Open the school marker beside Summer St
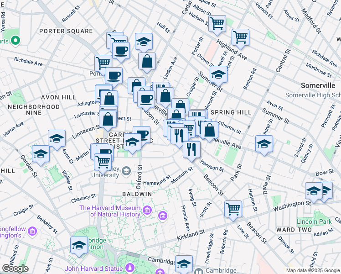 [218, 75]
